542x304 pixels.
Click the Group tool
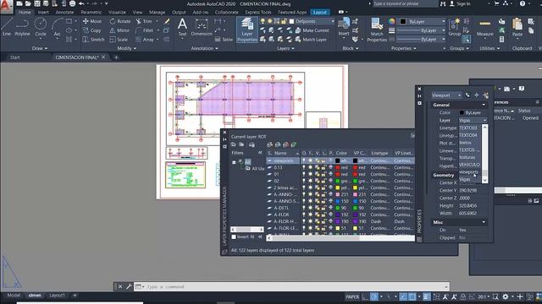[454, 28]
